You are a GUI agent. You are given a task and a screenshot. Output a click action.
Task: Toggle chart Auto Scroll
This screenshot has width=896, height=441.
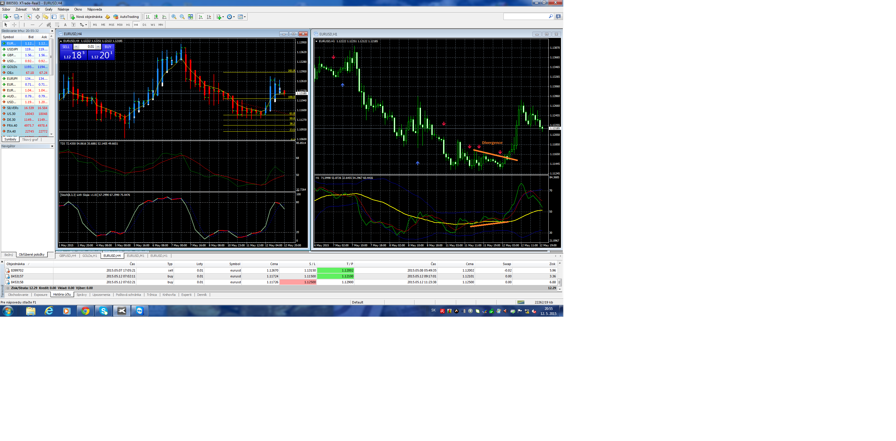[201, 17]
